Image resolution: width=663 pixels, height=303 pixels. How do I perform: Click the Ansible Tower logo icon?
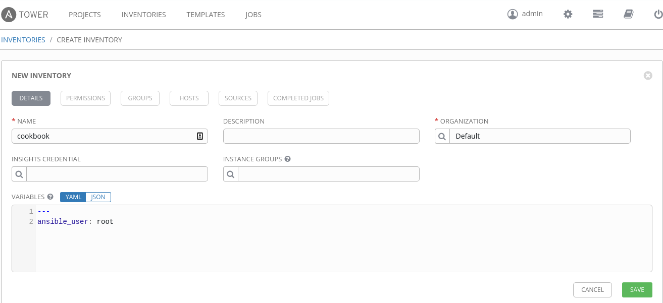pos(9,15)
